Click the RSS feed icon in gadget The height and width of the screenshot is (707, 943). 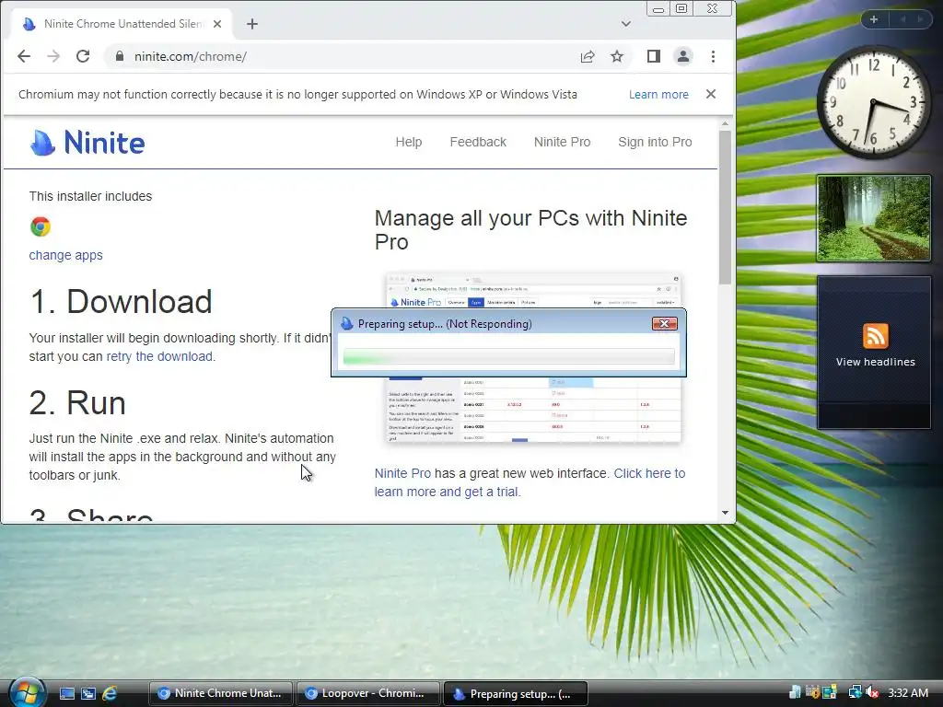coord(875,336)
